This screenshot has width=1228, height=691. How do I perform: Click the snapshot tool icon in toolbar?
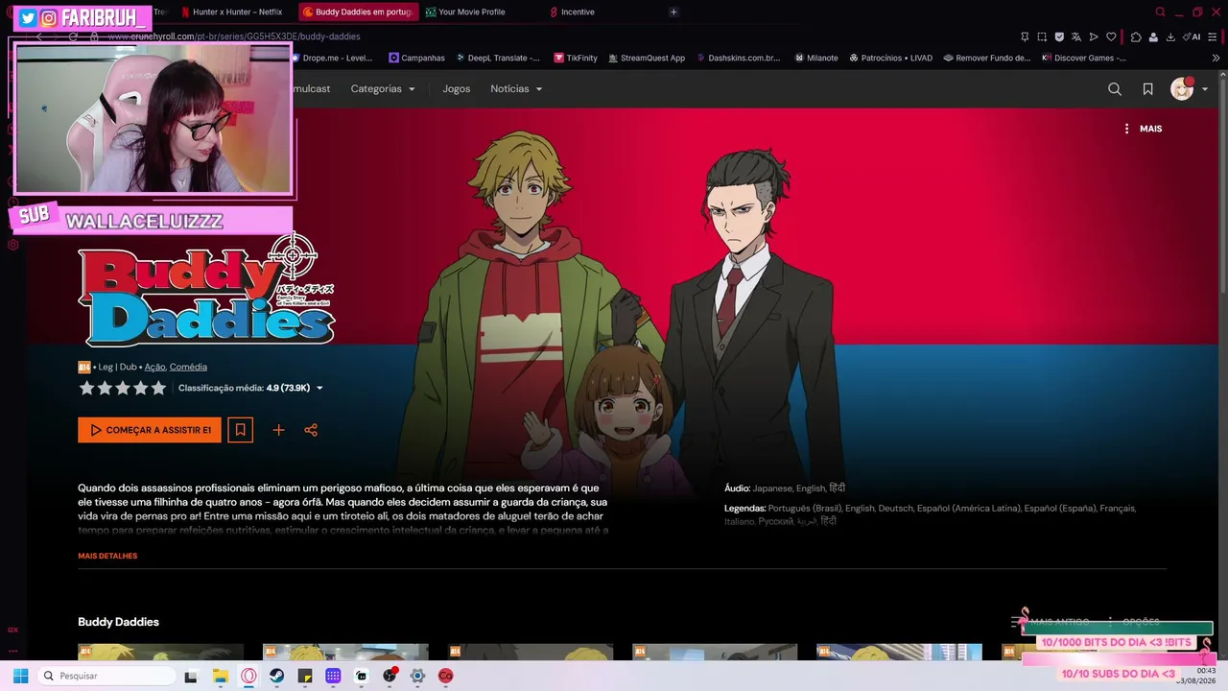click(1042, 36)
